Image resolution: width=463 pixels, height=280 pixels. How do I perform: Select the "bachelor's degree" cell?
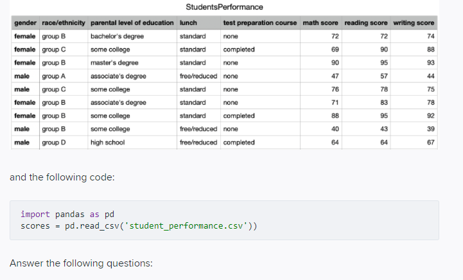(118, 36)
